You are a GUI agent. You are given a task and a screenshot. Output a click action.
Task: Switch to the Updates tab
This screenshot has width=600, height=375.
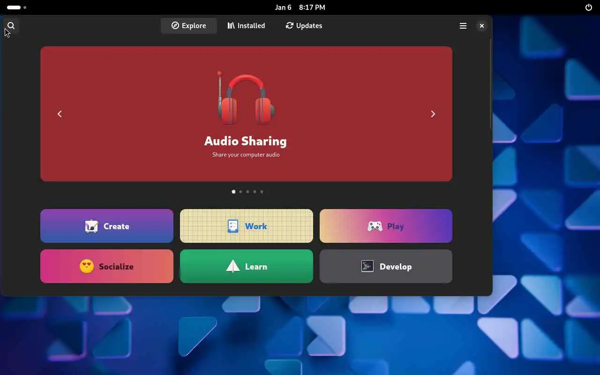point(304,26)
